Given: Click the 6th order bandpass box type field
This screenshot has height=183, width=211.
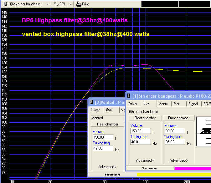Looking at the screenshot, I should [170, 112].
